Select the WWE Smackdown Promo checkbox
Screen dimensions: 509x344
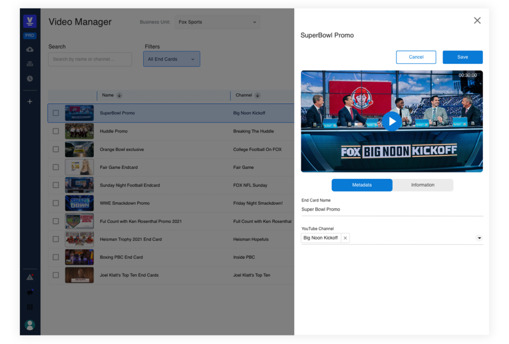click(x=56, y=203)
